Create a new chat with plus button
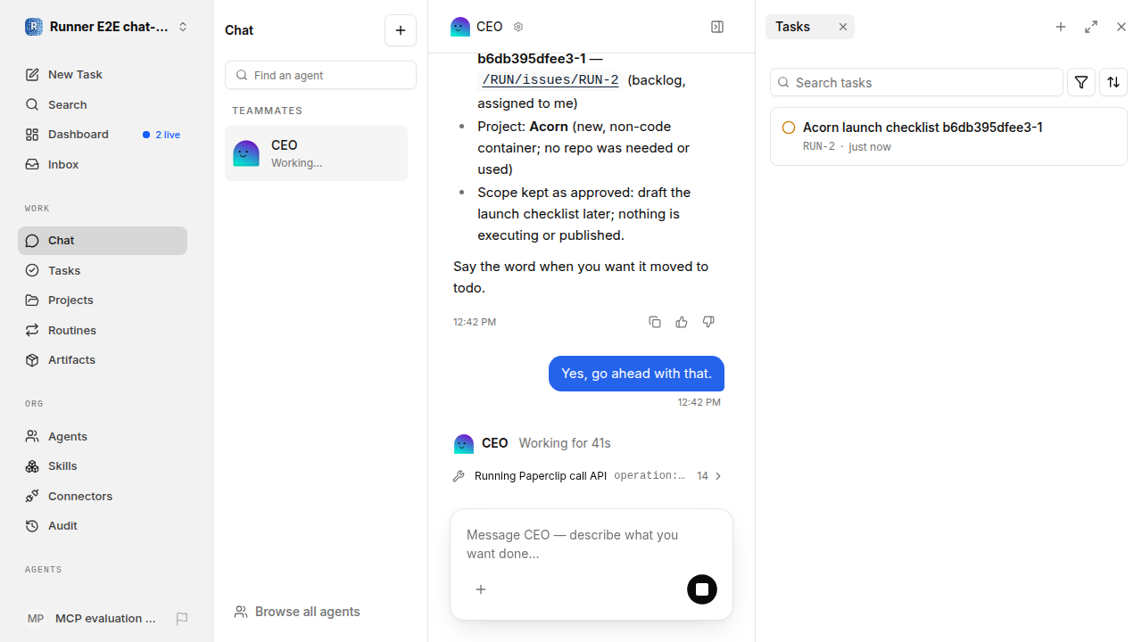The image size is (1142, 642). 401,30
